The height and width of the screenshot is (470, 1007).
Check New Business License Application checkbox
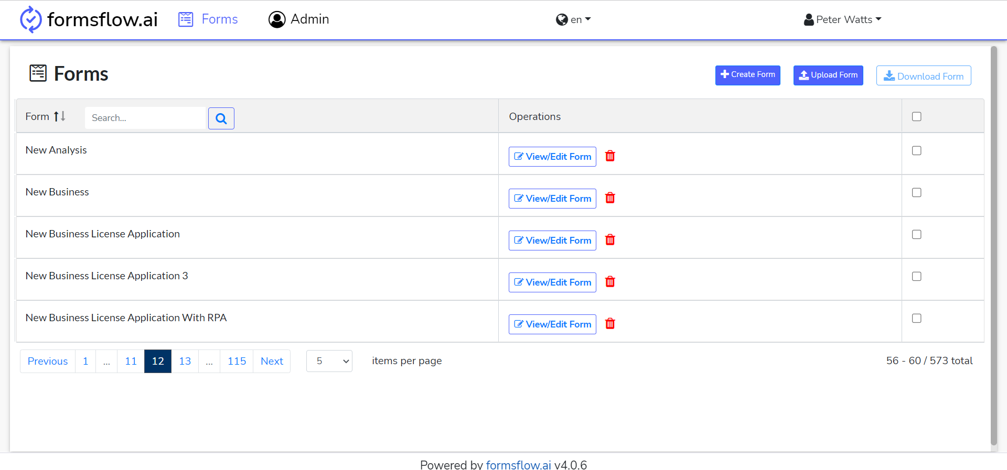[x=917, y=234]
